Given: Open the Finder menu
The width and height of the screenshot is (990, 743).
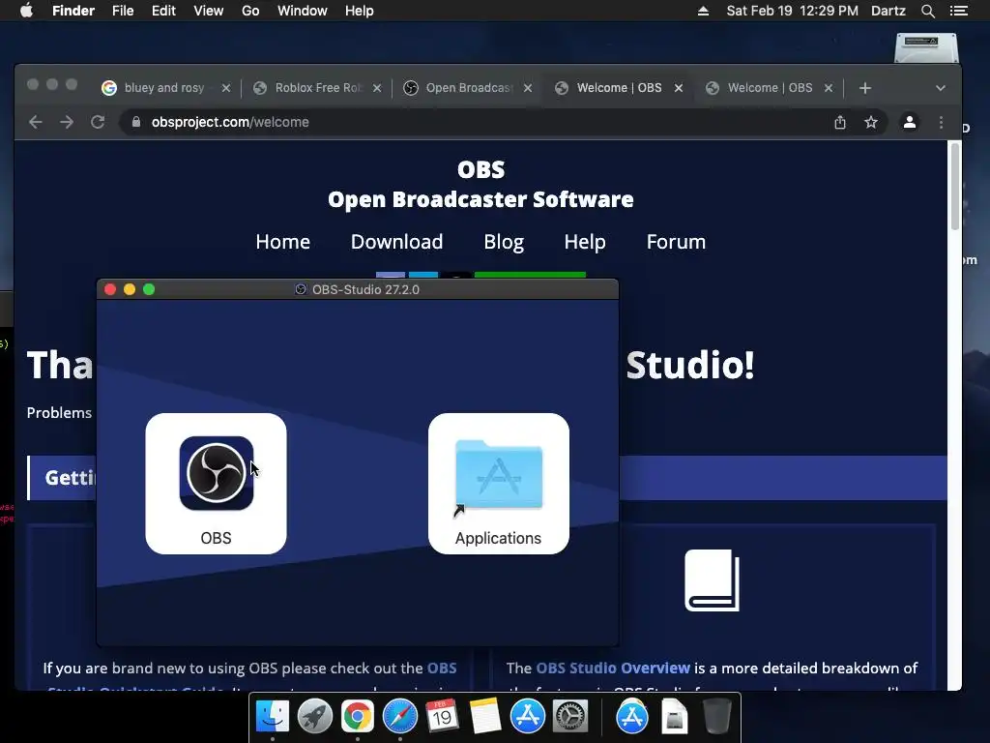Looking at the screenshot, I should point(73,11).
